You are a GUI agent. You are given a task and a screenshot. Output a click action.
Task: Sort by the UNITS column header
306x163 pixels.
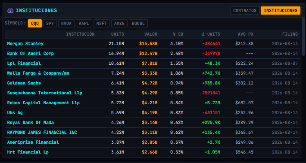click(118, 34)
